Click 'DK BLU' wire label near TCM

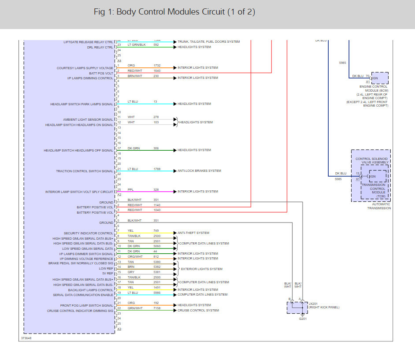pos(341,174)
